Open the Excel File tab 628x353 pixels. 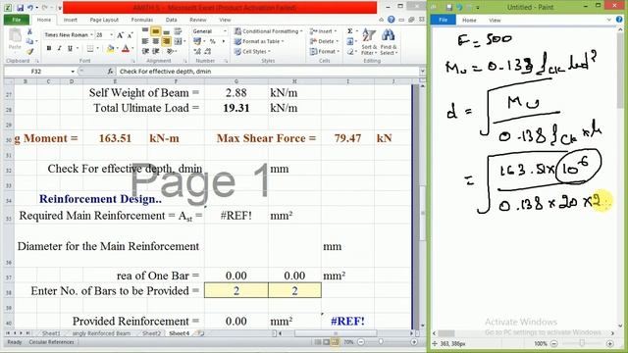(x=17, y=20)
